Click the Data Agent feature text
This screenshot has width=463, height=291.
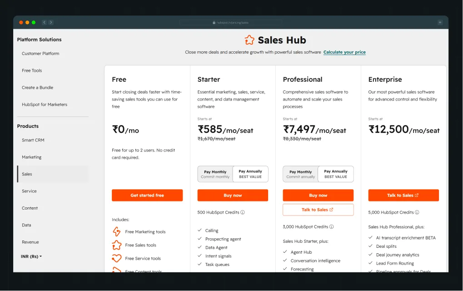[x=216, y=247]
